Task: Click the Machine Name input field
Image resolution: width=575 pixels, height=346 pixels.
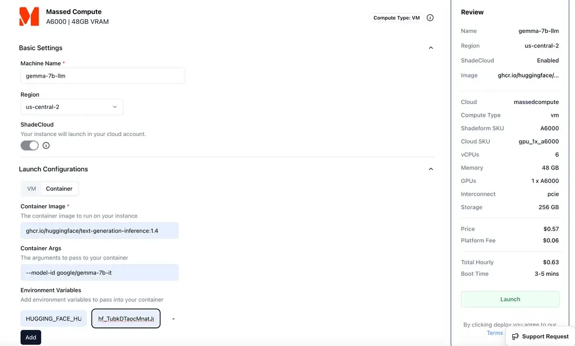Action: coord(102,76)
